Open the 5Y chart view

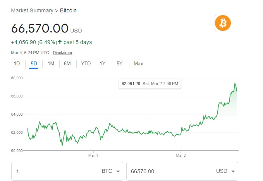coord(119,63)
